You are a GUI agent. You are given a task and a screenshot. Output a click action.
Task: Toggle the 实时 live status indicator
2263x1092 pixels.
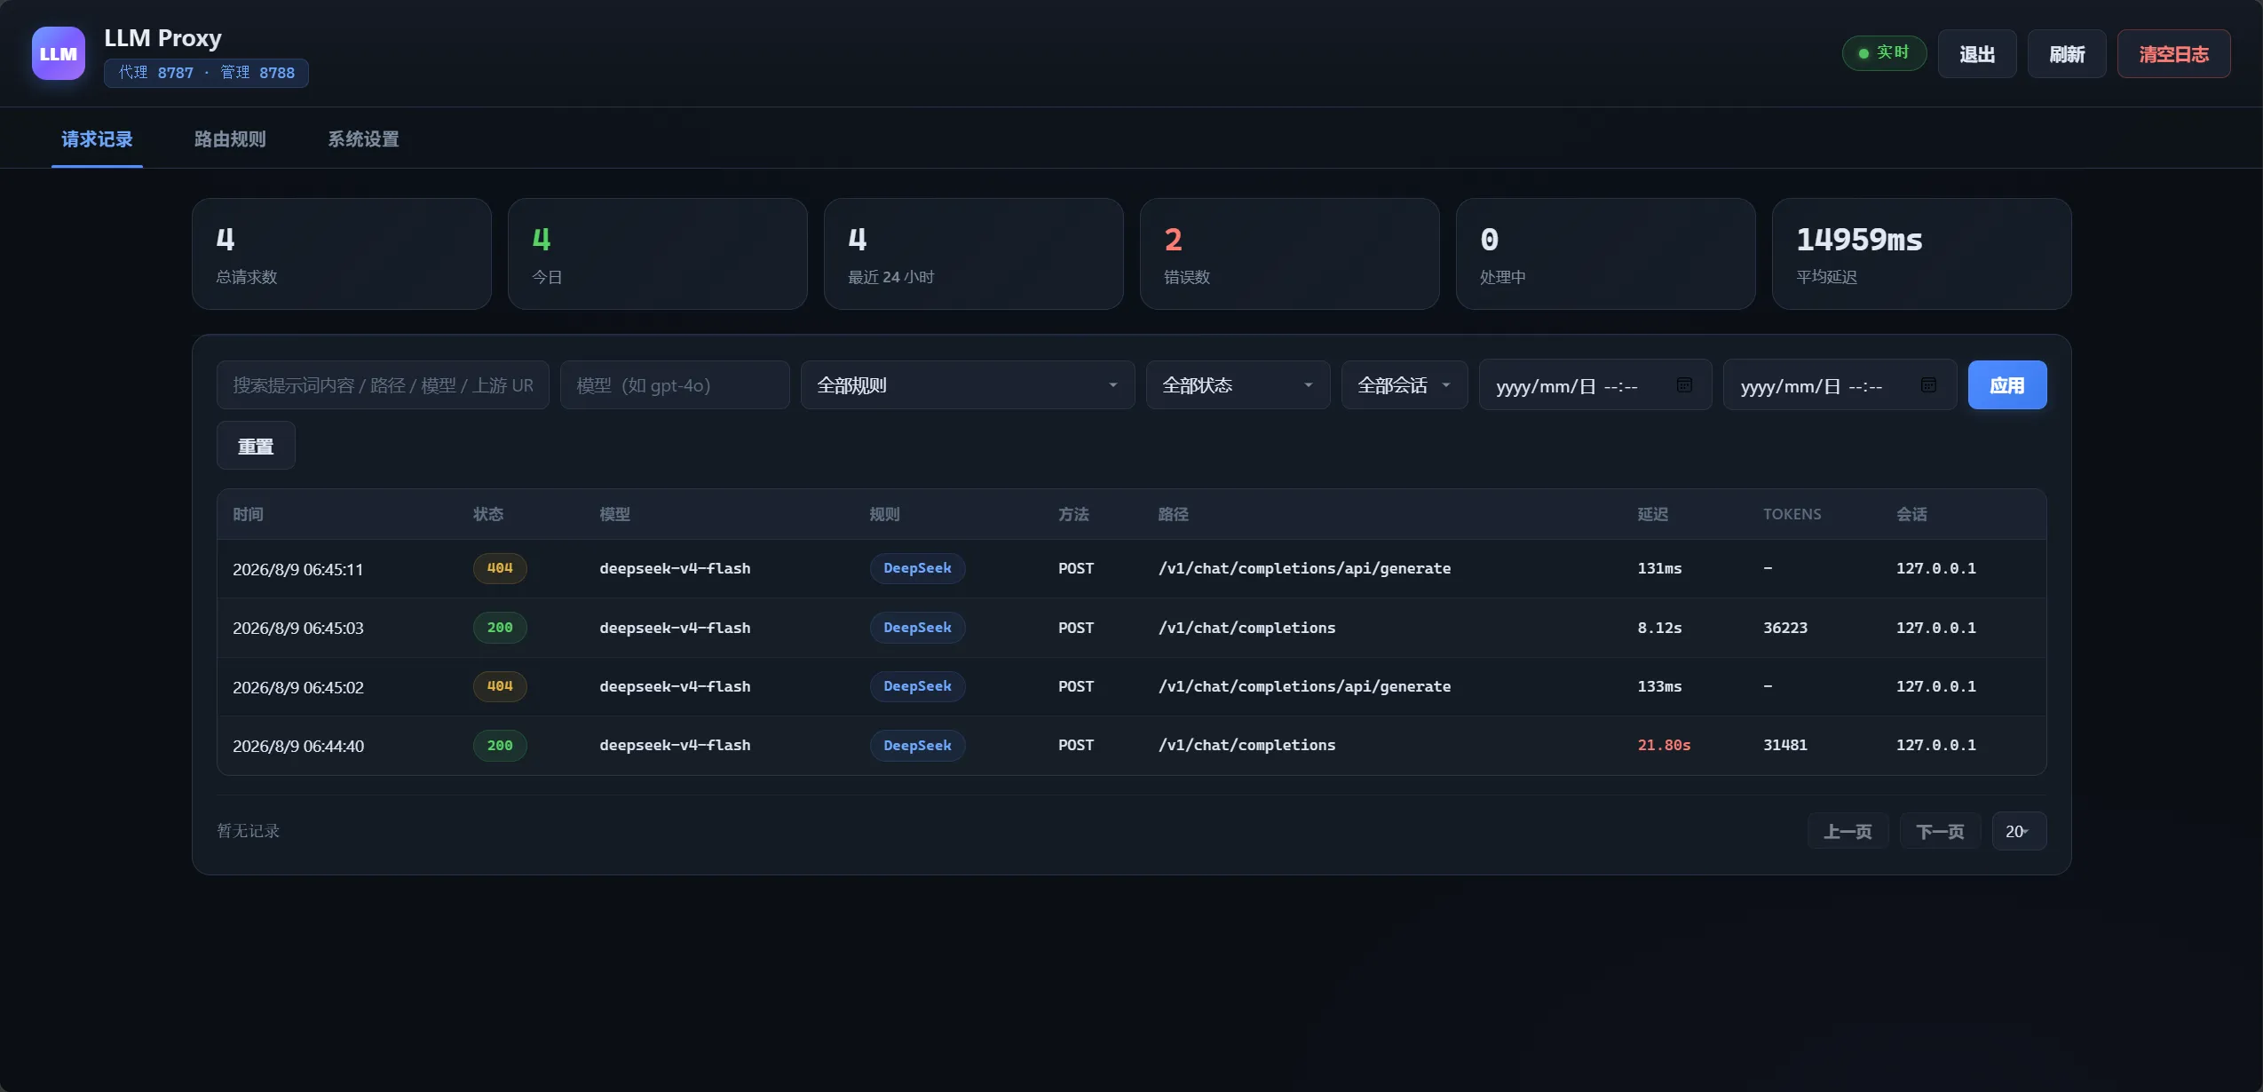point(1884,53)
